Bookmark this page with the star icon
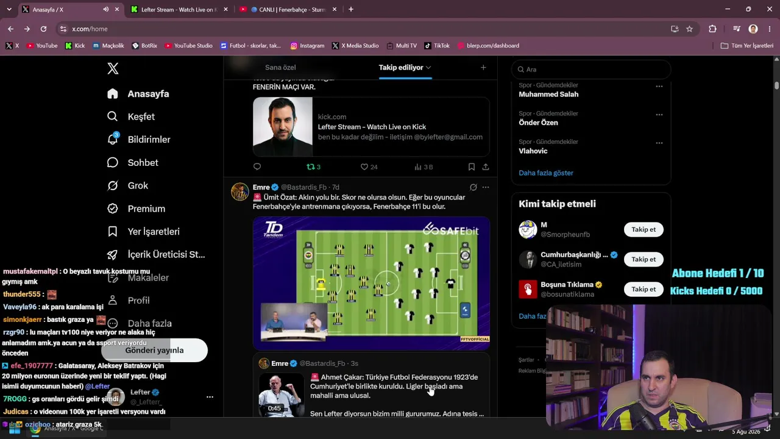Screen dimensions: 780x439 coord(689,29)
